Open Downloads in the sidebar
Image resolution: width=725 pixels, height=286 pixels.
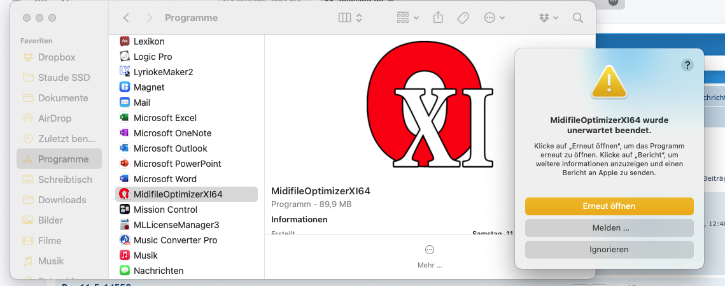62,200
